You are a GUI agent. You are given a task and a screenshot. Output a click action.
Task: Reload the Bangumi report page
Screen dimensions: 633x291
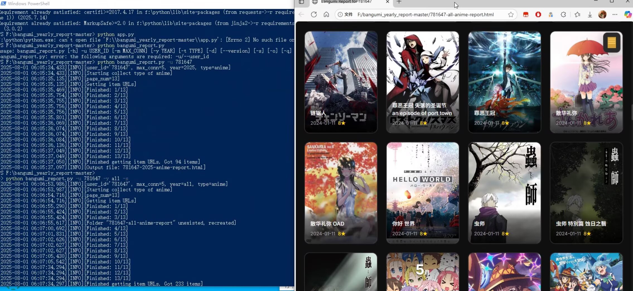coord(314,14)
